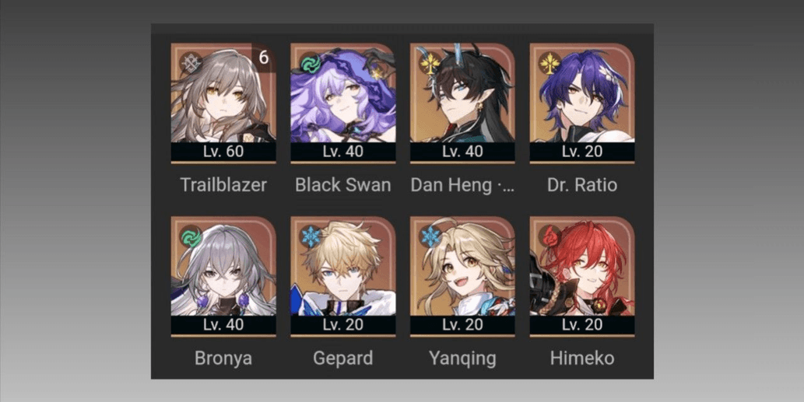This screenshot has width=804, height=402.
Task: Select Bronya character portrait
Action: point(223,277)
